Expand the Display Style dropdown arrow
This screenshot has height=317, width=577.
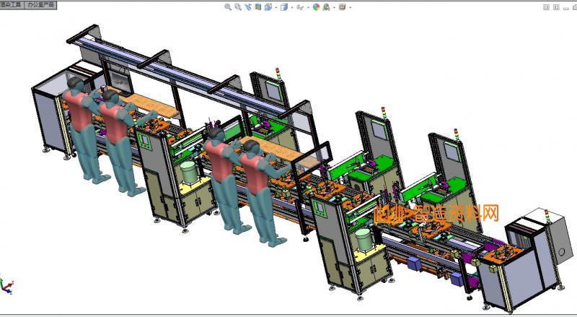[290, 7]
